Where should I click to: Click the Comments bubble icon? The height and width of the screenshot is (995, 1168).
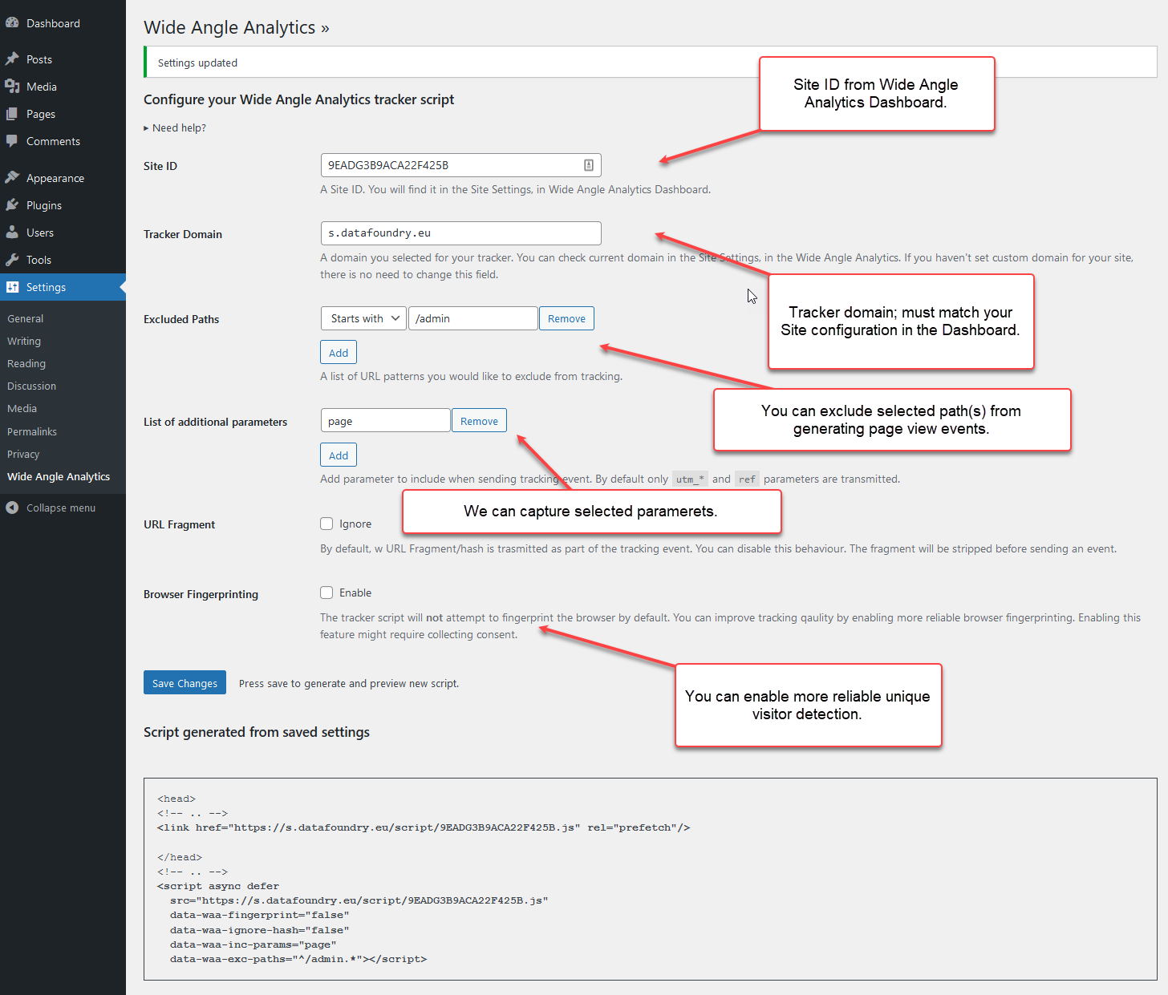tap(12, 141)
